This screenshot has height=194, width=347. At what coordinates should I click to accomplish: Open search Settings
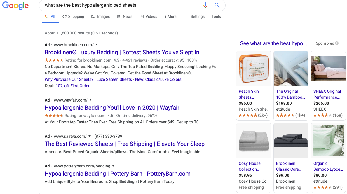click(198, 17)
